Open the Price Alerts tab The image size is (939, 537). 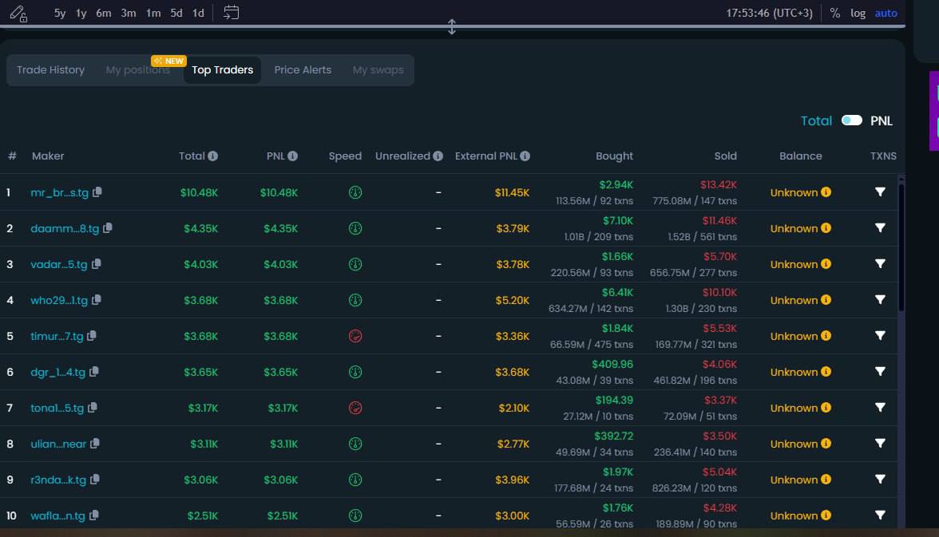303,69
